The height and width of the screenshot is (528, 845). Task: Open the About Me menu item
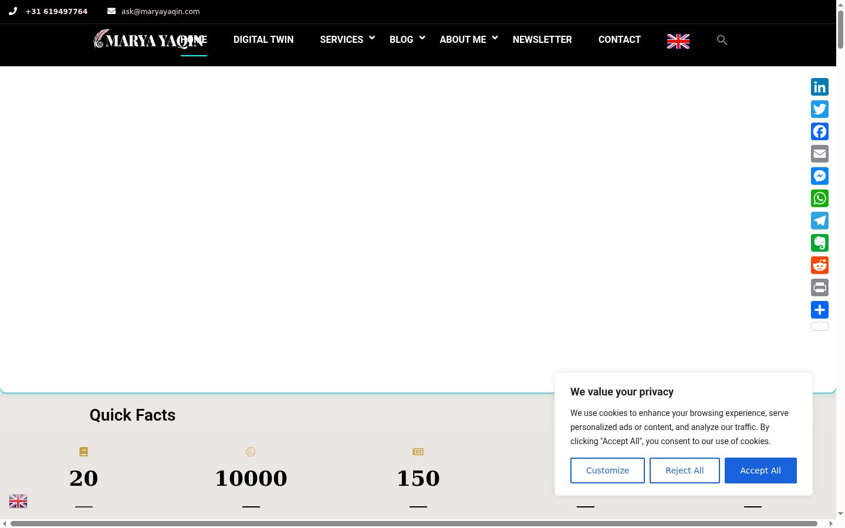[463, 39]
